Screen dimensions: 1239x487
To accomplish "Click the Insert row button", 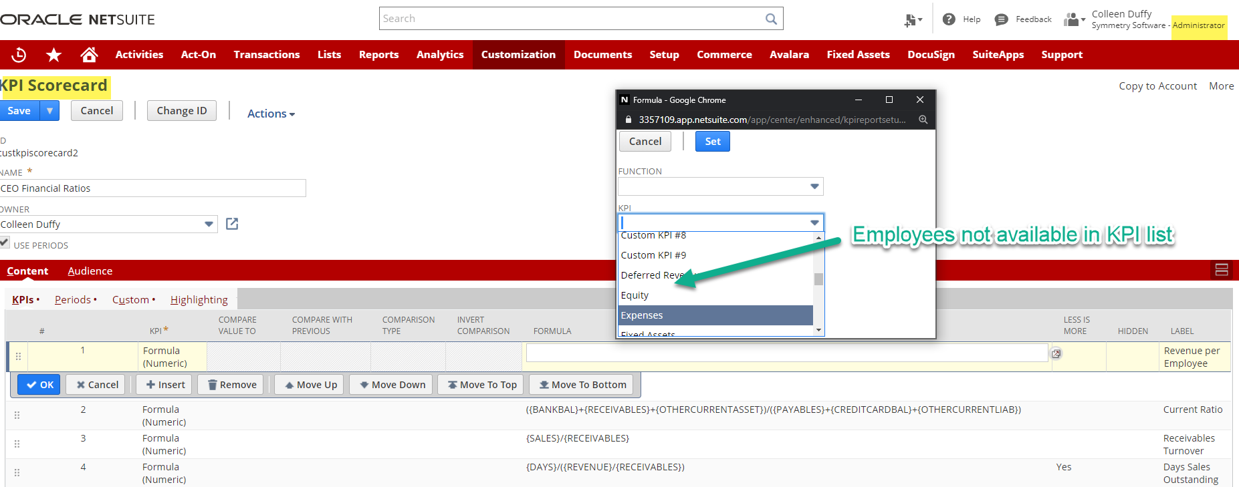I will pos(164,385).
